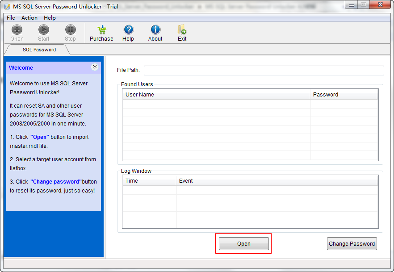Select the SQL Password tab
Screen dimensions: 394x272
coord(39,50)
